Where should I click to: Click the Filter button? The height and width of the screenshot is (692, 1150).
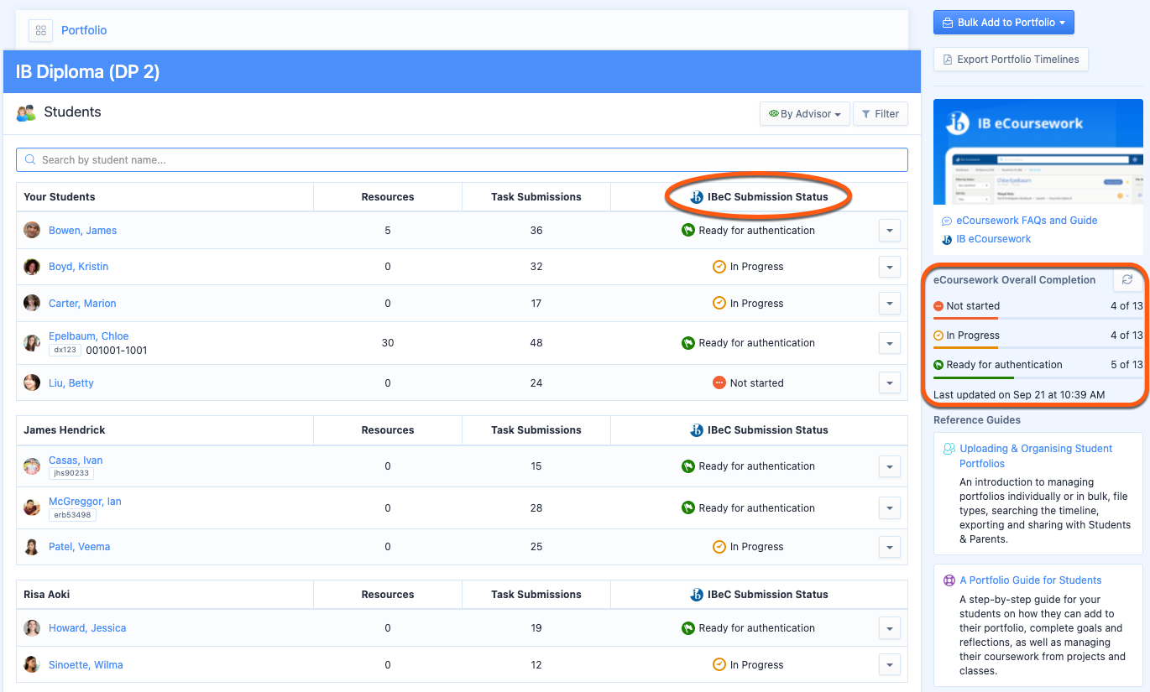880,114
